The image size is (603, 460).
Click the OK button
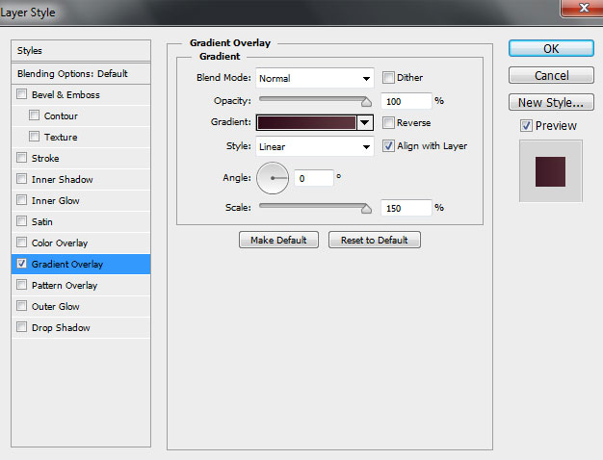[x=551, y=49]
